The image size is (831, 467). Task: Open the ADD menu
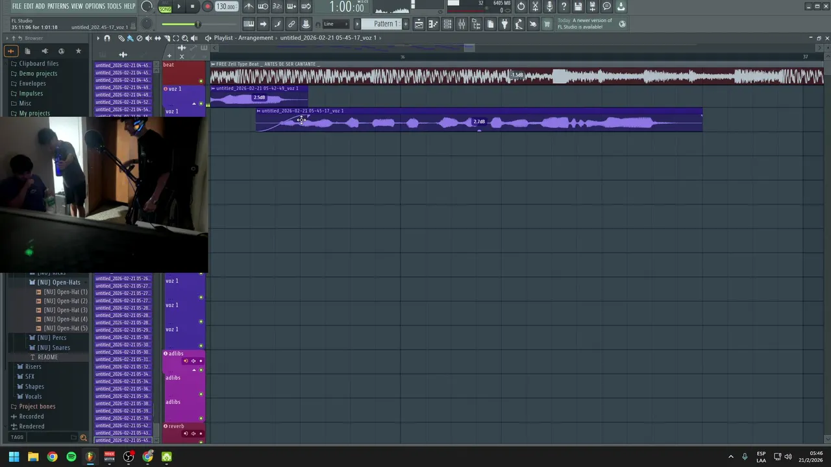pos(40,6)
